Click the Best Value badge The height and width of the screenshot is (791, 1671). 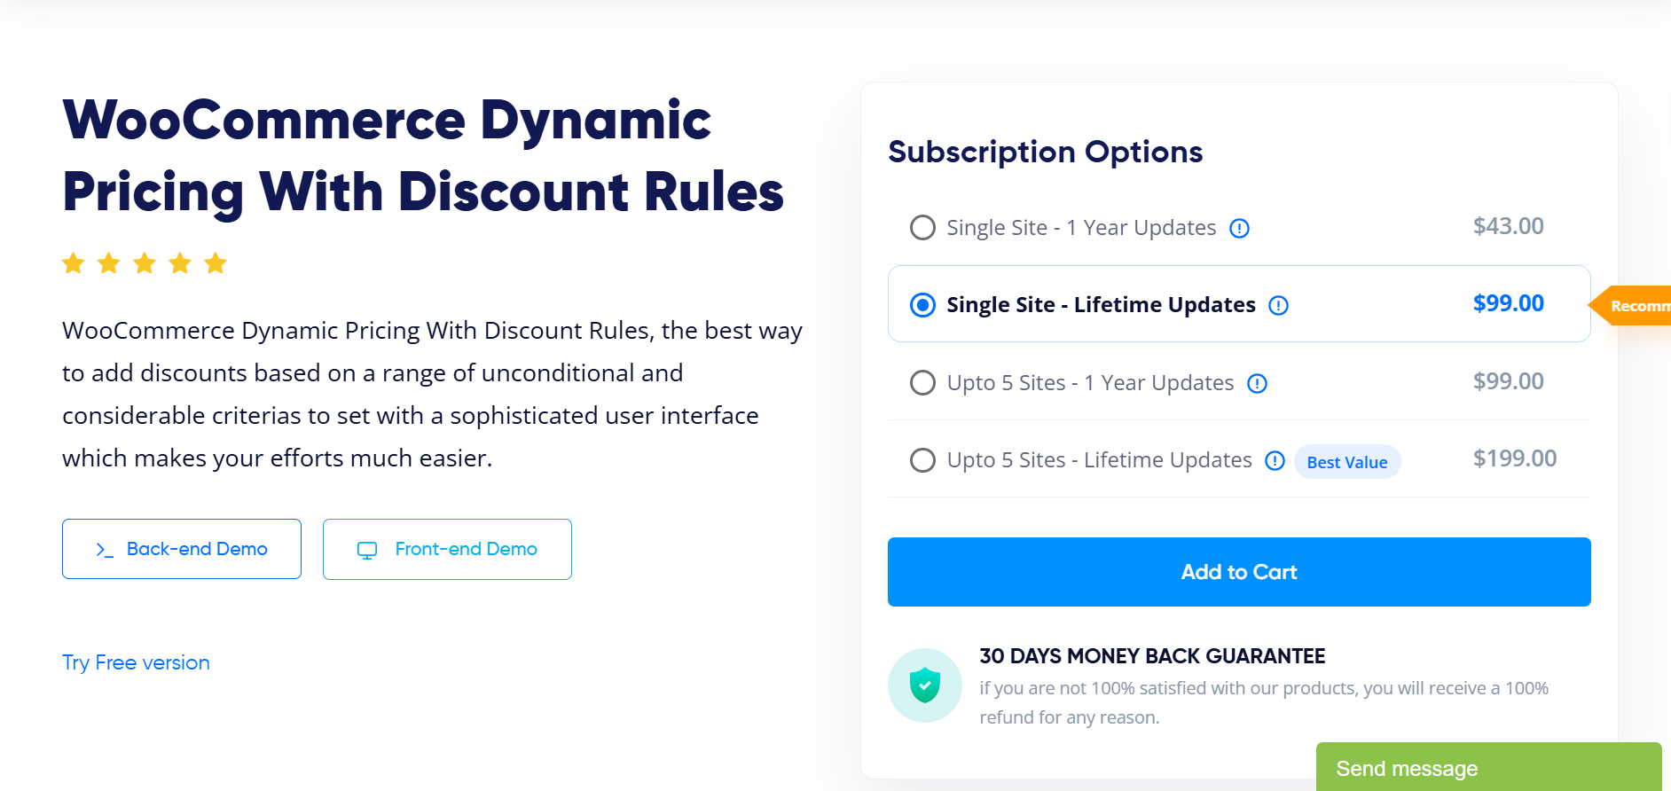click(x=1346, y=462)
